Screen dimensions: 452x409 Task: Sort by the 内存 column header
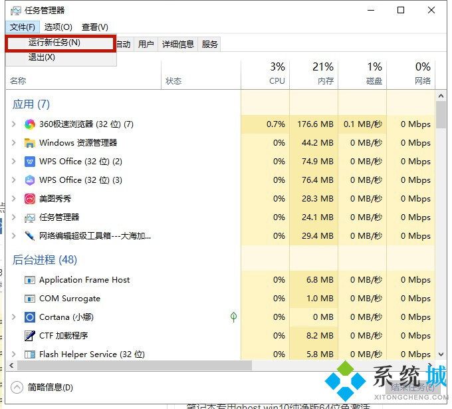(x=314, y=74)
